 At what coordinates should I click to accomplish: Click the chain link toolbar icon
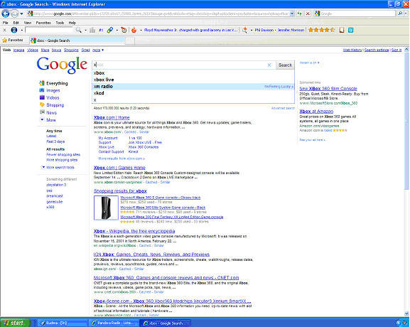[x=110, y=30]
